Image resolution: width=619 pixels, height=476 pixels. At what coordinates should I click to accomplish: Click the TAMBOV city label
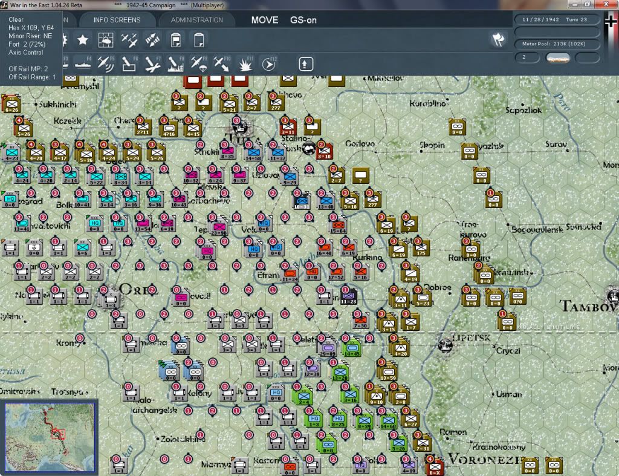click(589, 306)
